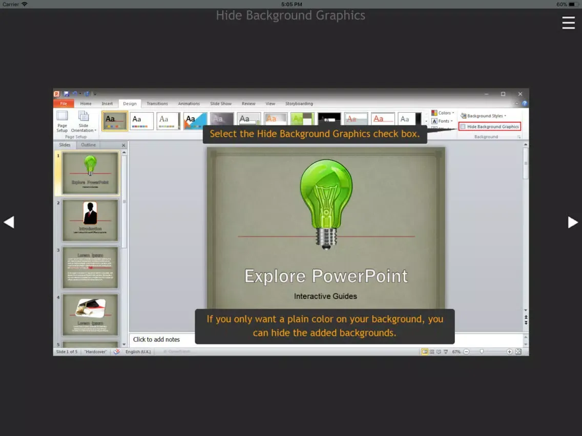Image resolution: width=582 pixels, height=436 pixels.
Task: Open the File tab
Action: 64,103
